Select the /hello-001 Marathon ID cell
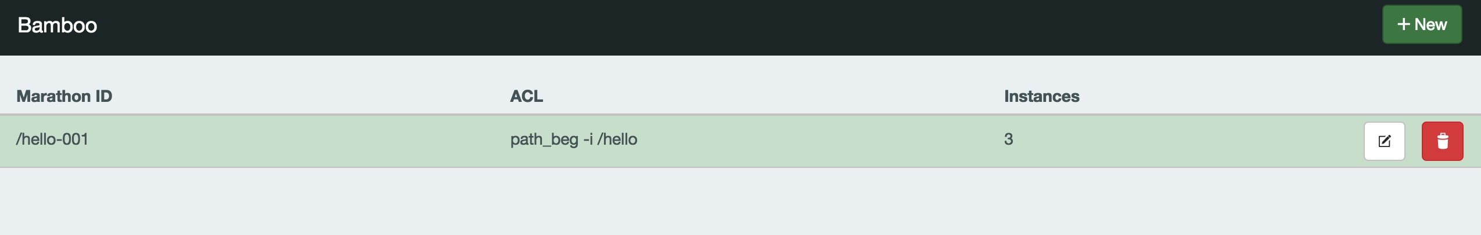This screenshot has height=235, width=1481. (x=52, y=139)
